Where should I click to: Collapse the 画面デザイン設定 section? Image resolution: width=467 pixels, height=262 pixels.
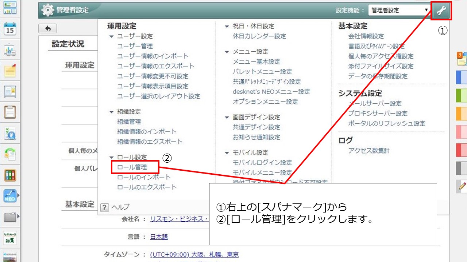point(227,117)
